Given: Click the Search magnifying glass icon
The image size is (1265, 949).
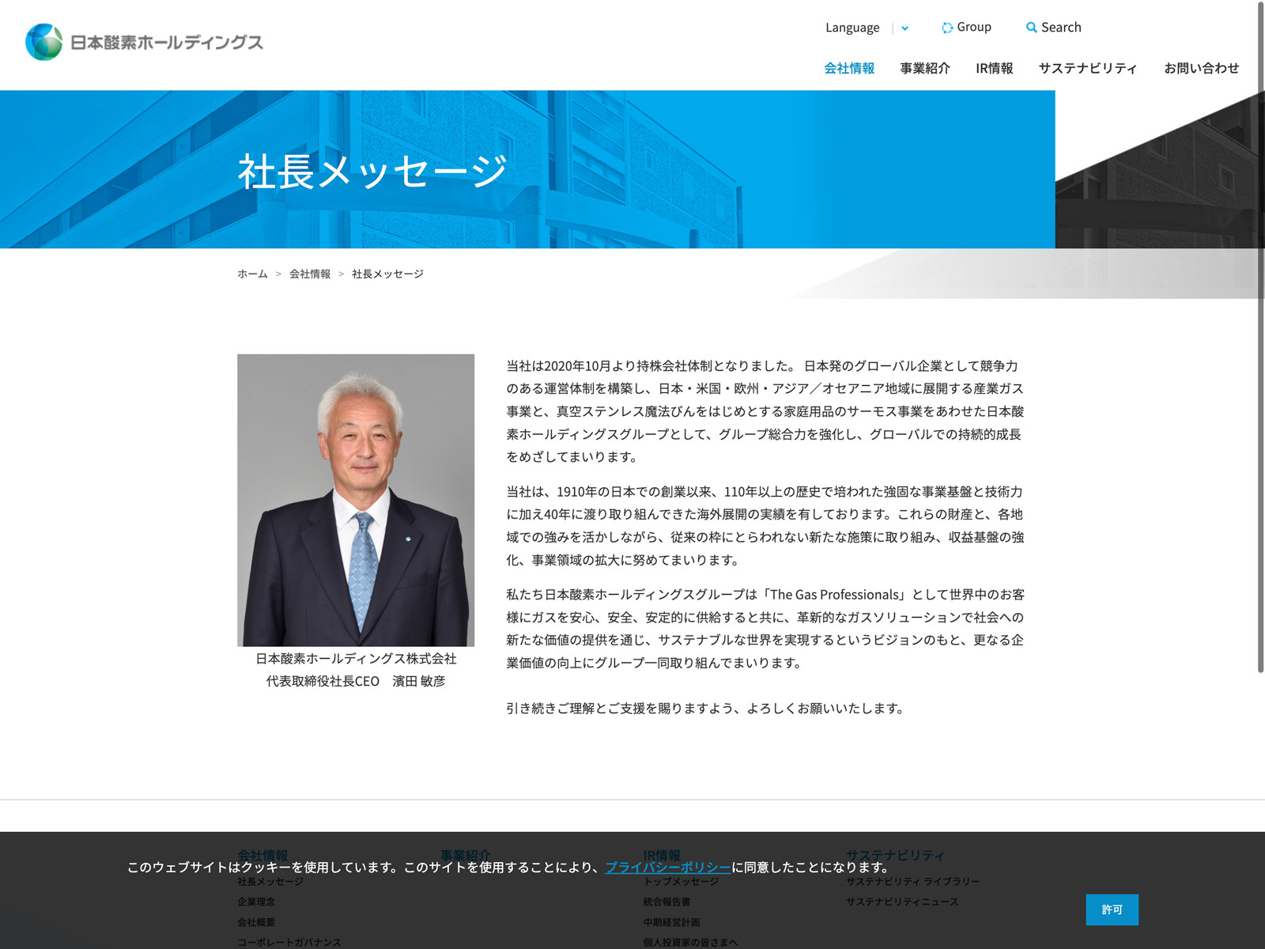Looking at the screenshot, I should 1031,28.
